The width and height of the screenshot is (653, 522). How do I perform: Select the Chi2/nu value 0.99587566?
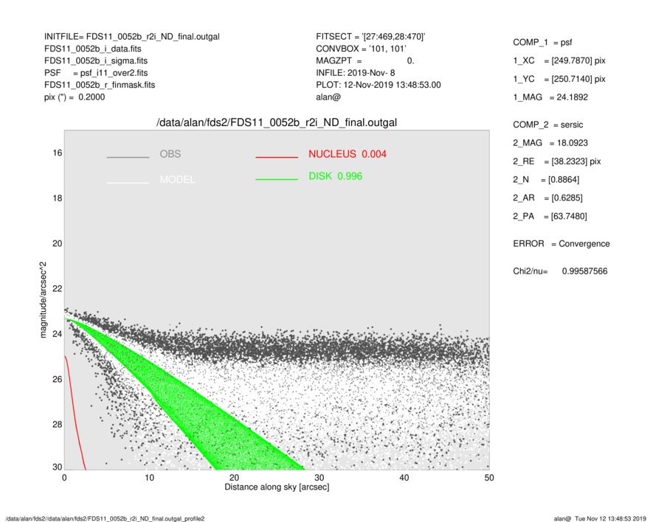(584, 271)
